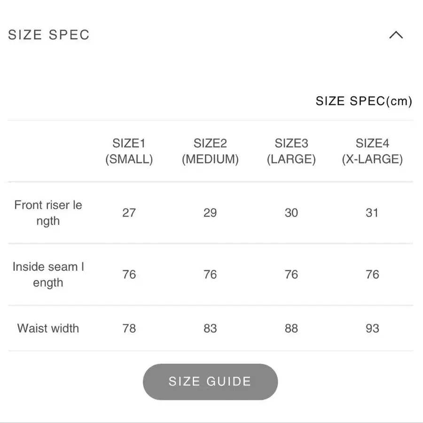Click the Waist width row label
423x423 pixels.
point(48,329)
